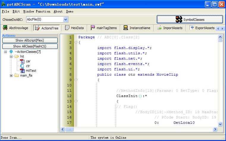Click code editor scroll down arrow
The height and width of the screenshot is (141, 226).
pyautogui.click(x=220, y=124)
